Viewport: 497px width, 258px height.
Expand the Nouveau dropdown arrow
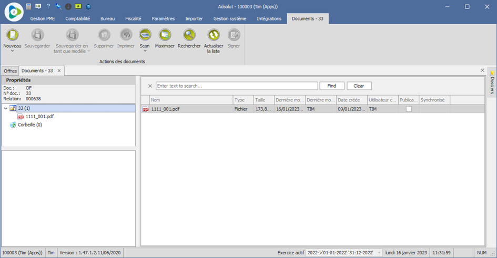[x=13, y=51]
